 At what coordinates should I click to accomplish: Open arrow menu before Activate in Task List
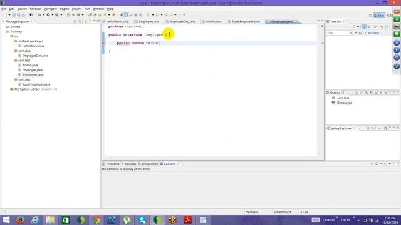365,33
